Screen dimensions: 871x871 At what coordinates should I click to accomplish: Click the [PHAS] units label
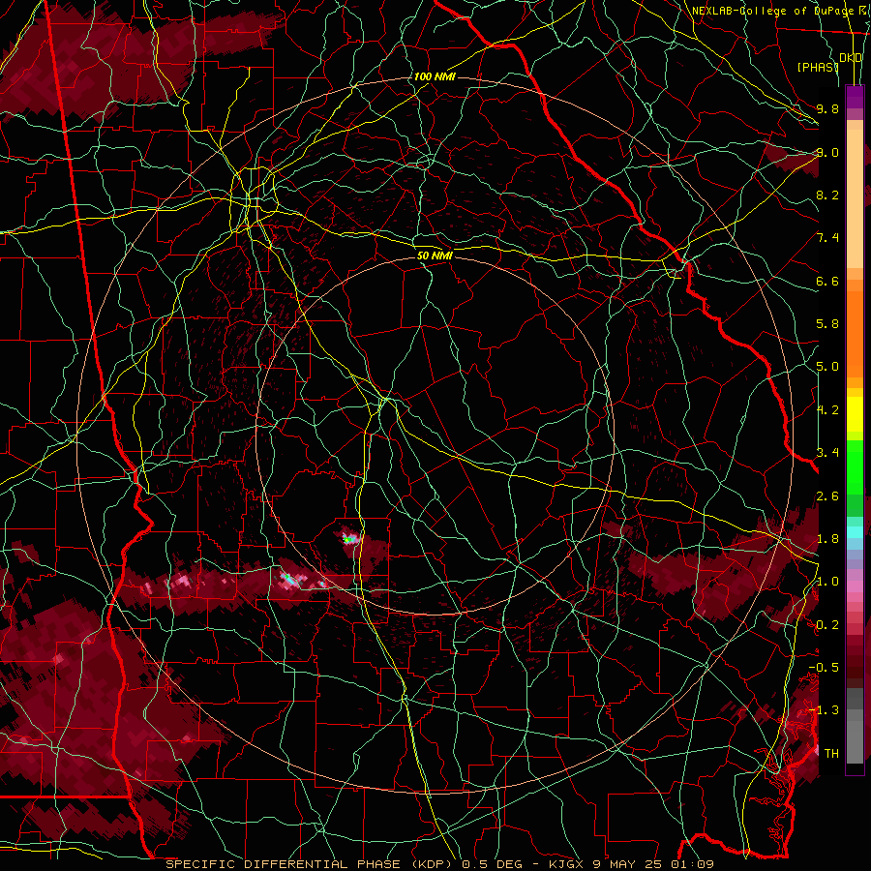pos(818,67)
